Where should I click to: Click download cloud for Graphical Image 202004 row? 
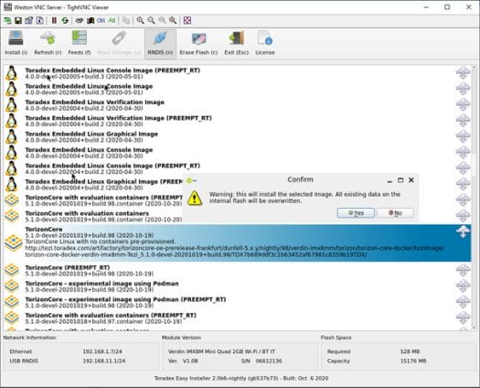click(x=463, y=136)
